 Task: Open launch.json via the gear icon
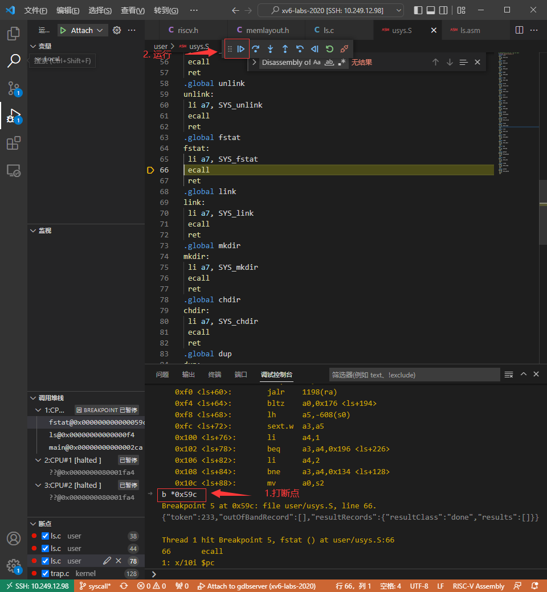(x=117, y=30)
